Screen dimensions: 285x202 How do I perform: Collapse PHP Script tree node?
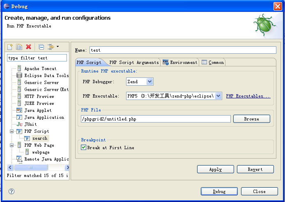click(x=11, y=131)
